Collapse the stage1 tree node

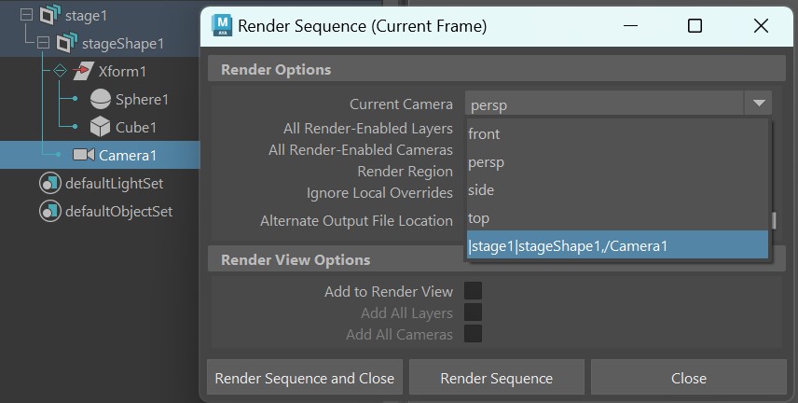[25, 15]
